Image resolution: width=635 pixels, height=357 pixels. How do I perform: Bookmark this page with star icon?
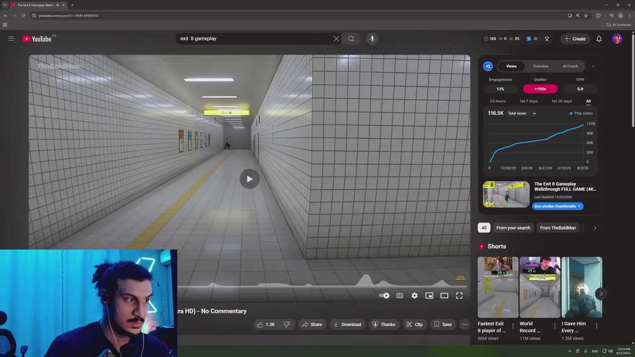[x=586, y=15]
